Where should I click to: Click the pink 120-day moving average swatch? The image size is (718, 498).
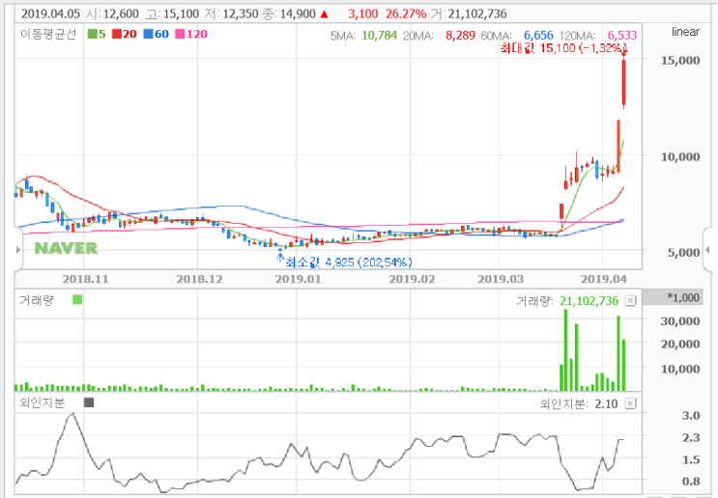click(180, 34)
